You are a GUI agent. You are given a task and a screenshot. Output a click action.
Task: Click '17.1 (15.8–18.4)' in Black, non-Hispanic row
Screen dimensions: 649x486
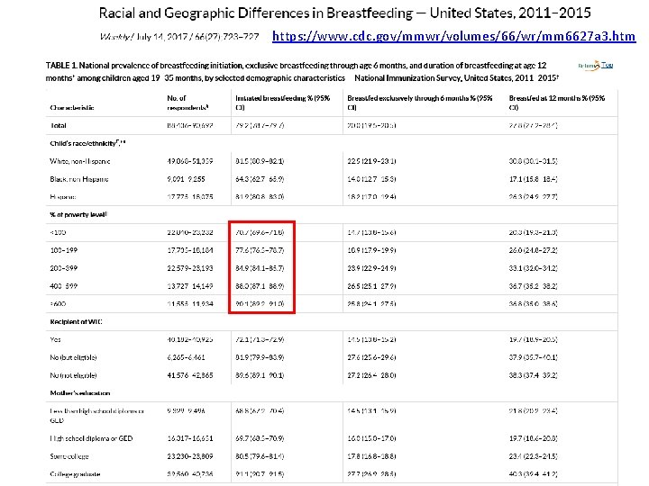(533, 179)
